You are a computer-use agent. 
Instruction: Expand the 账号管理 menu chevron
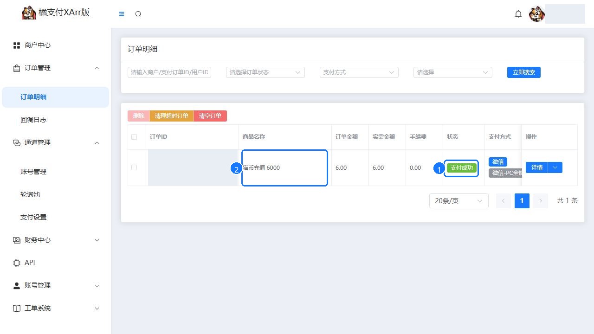tap(97, 285)
